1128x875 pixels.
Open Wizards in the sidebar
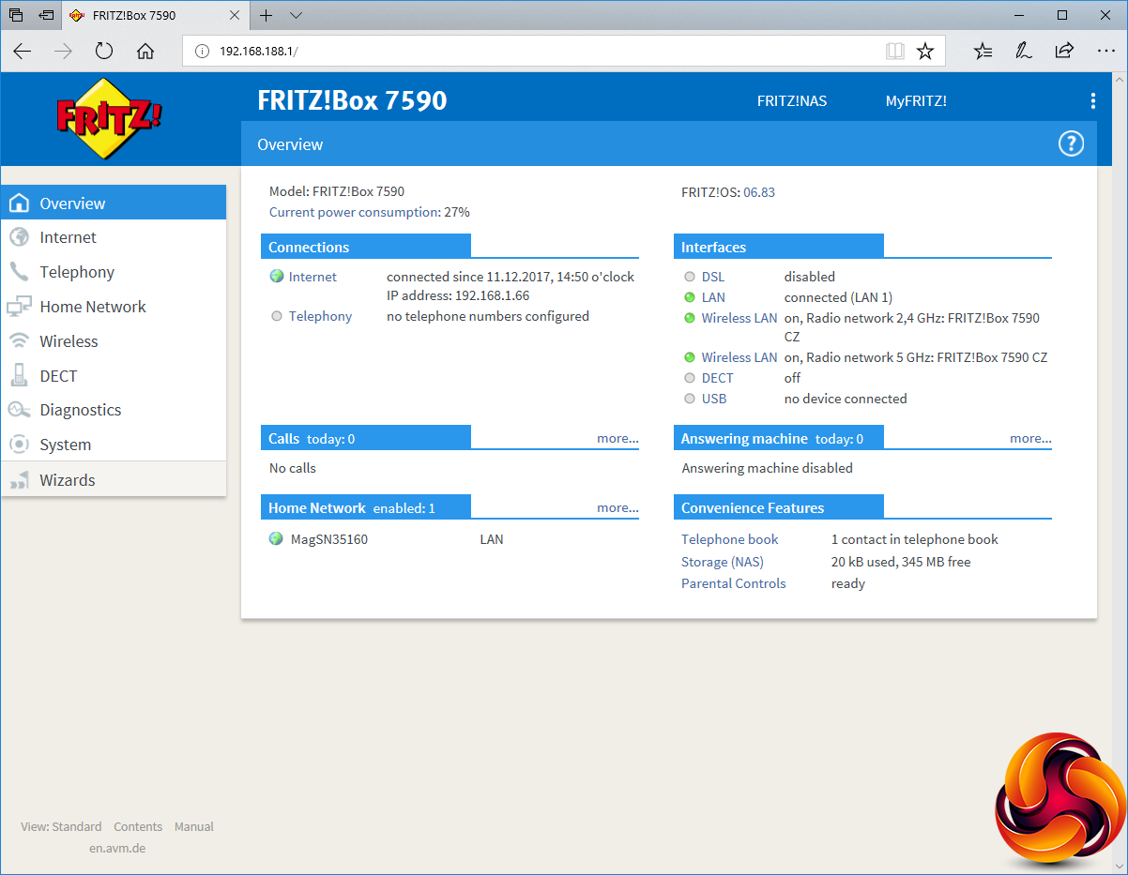[68, 480]
